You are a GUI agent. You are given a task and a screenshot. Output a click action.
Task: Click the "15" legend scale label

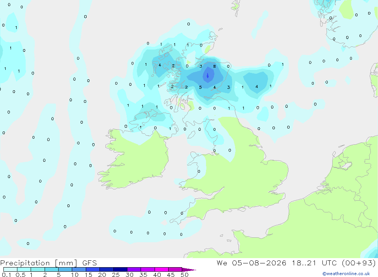coord(88,275)
